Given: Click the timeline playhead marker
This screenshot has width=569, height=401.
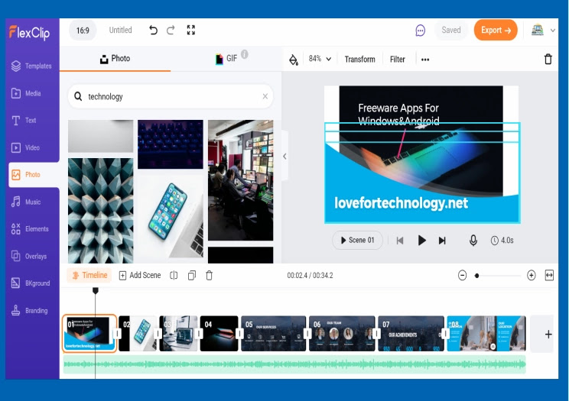Looking at the screenshot, I should 96,290.
